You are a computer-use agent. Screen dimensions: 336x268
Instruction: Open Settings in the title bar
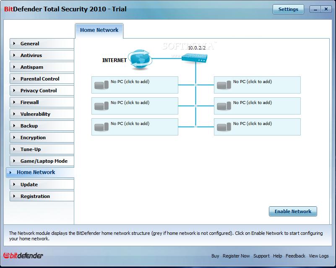[288, 9]
